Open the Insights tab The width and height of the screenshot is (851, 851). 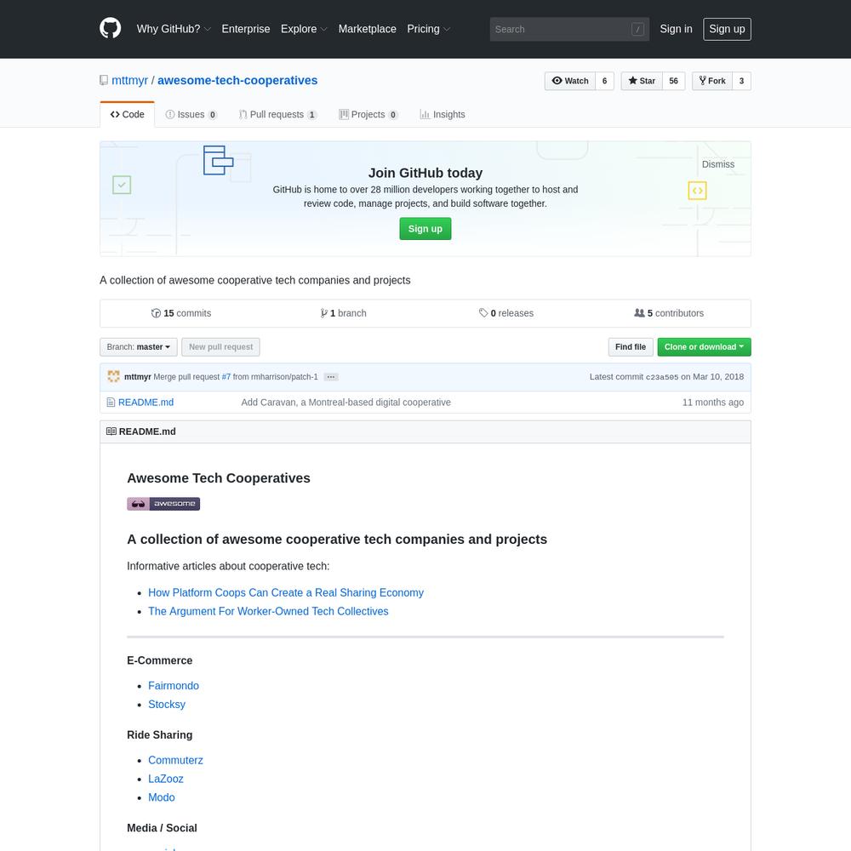point(443,115)
